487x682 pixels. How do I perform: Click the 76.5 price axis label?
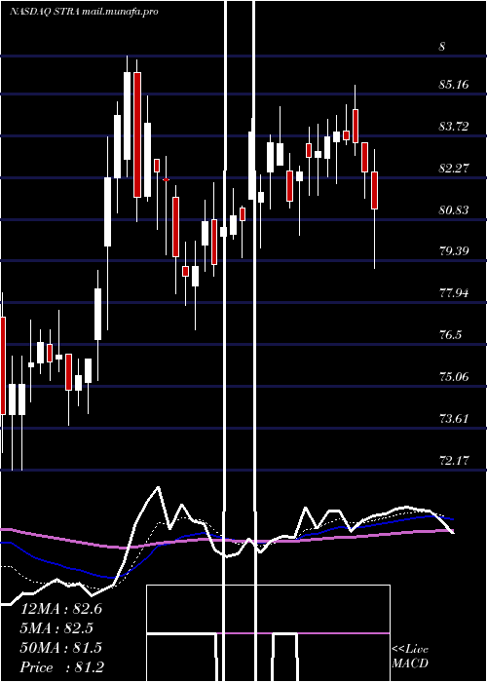(x=450, y=334)
